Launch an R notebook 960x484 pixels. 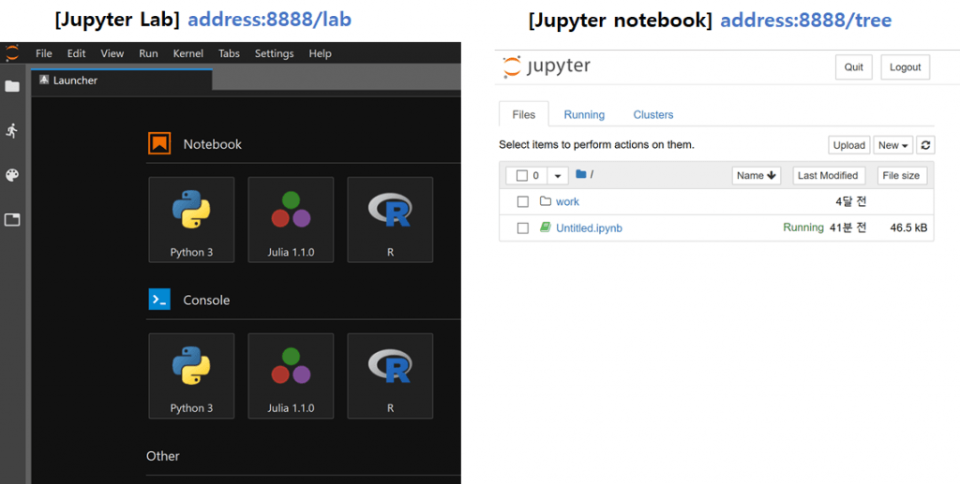tap(390, 219)
